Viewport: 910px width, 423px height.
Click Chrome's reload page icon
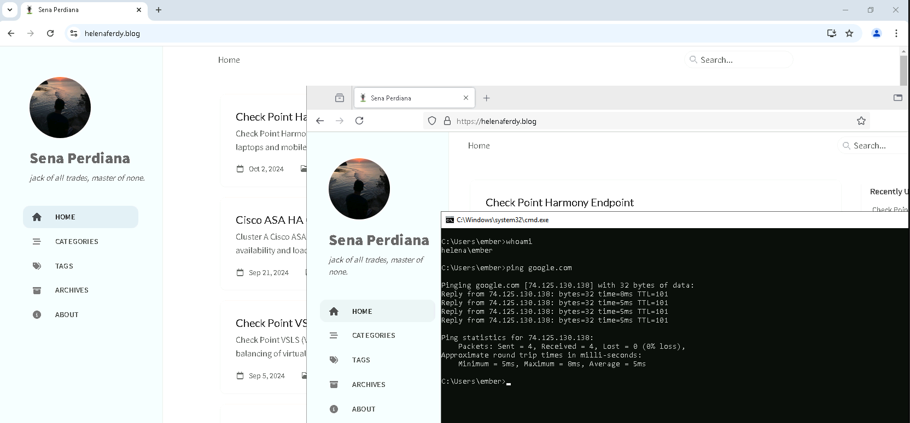[x=50, y=33]
